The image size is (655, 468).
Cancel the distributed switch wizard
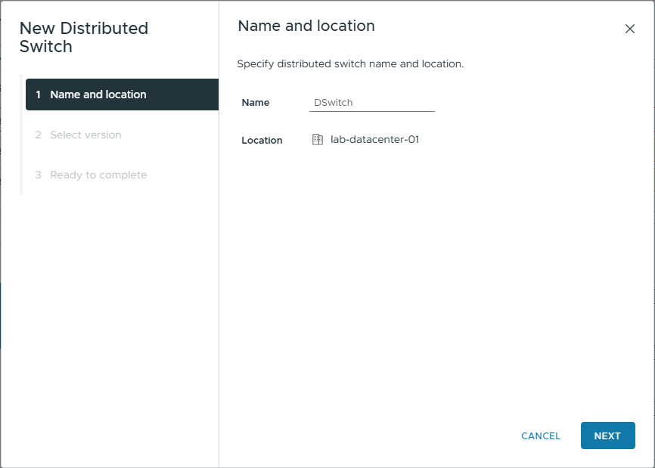541,436
